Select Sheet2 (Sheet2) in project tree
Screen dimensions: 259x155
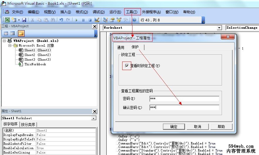(38, 55)
